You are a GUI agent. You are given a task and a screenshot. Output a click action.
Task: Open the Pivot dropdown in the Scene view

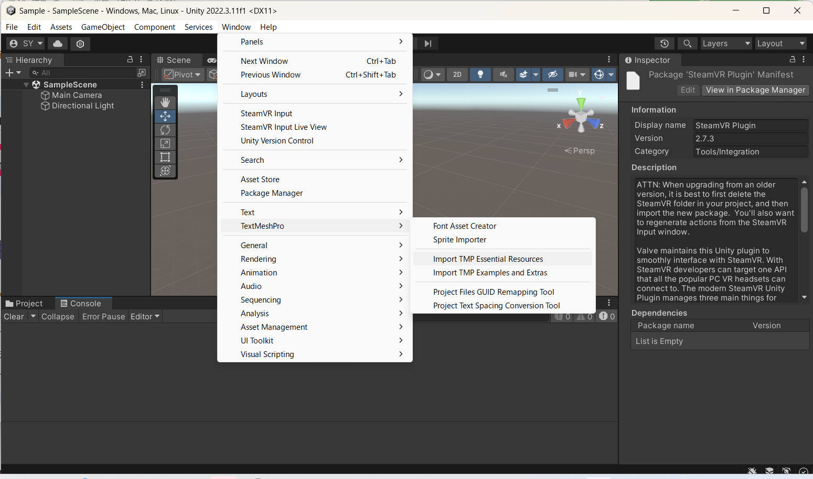182,74
